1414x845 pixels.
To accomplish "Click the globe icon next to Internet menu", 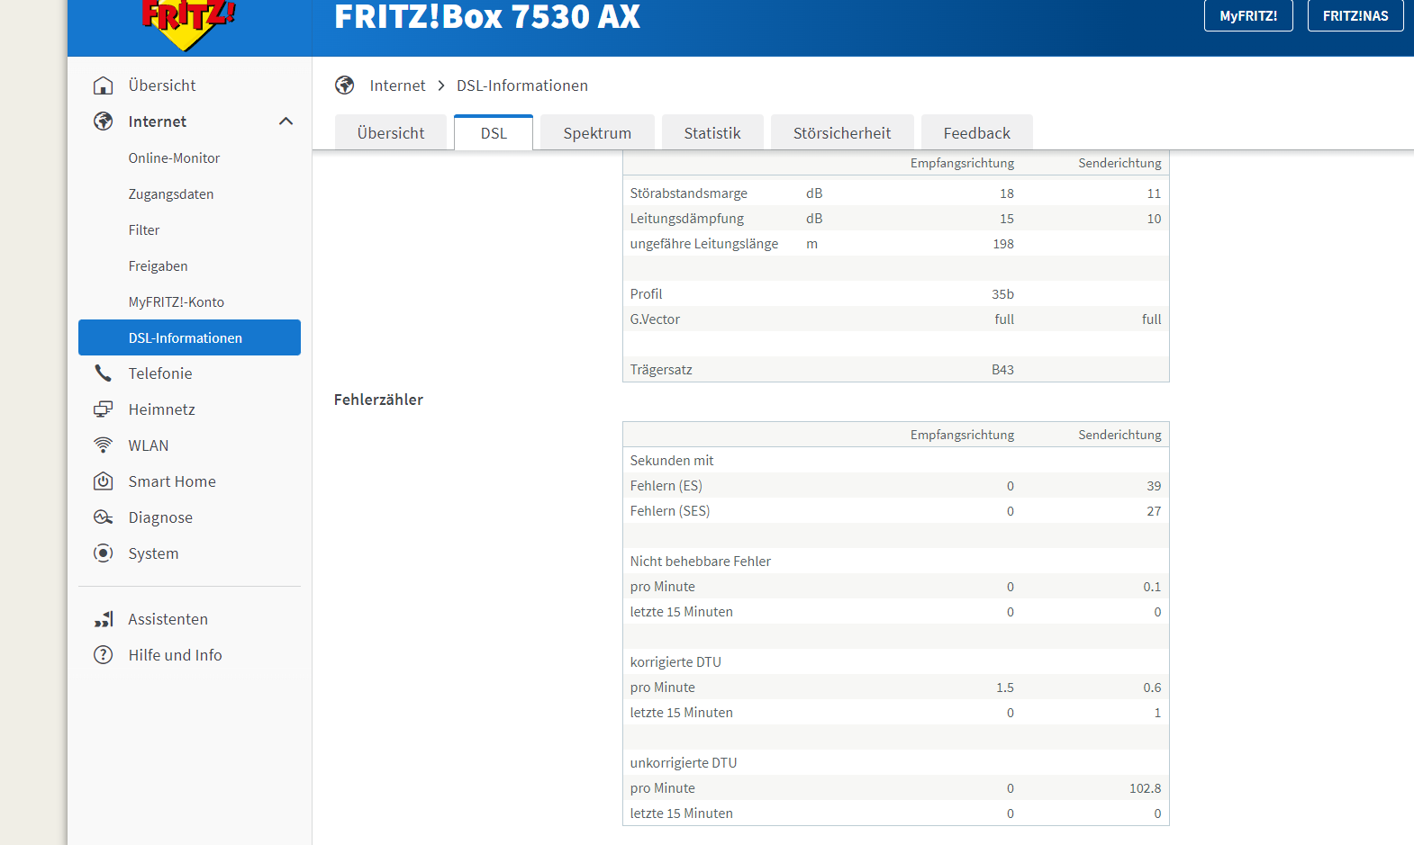I will (x=104, y=121).
